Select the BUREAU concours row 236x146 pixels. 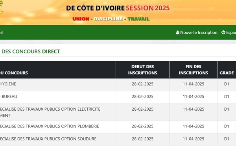(118, 97)
